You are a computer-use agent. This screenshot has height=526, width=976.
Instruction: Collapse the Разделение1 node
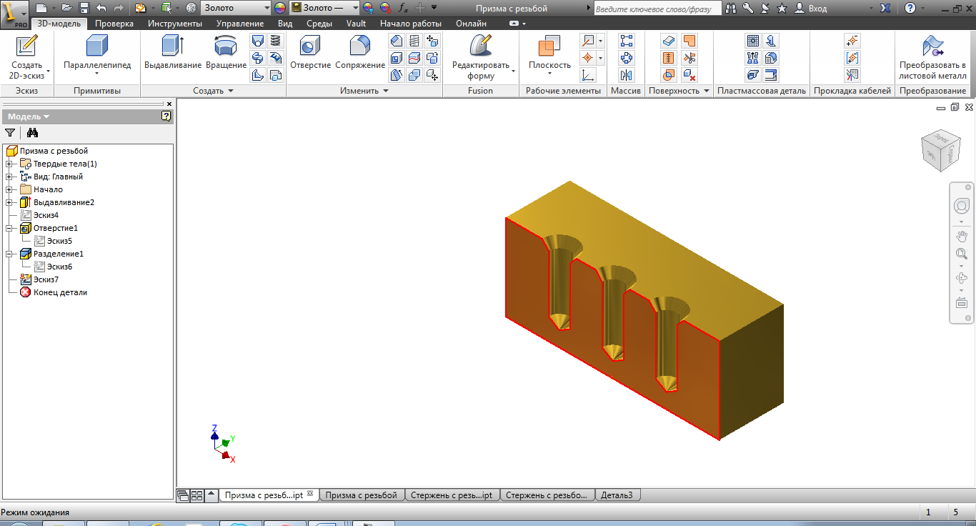[x=9, y=254]
